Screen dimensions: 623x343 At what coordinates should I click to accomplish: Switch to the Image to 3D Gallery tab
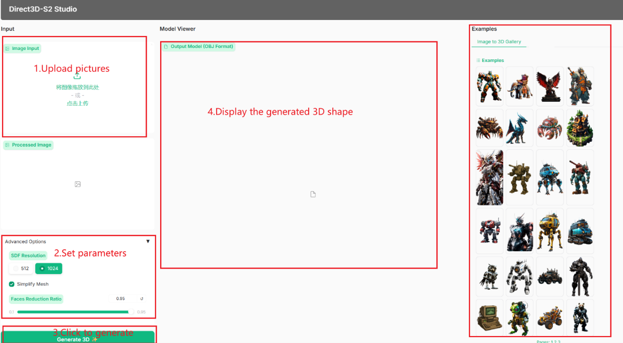tap(499, 42)
